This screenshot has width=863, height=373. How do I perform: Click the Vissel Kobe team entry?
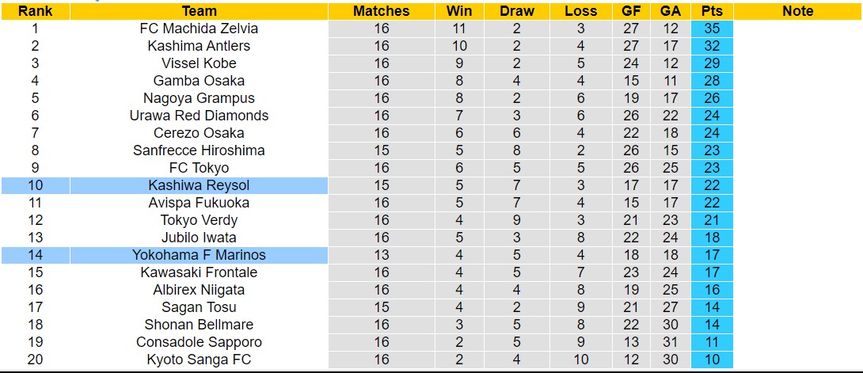[199, 63]
